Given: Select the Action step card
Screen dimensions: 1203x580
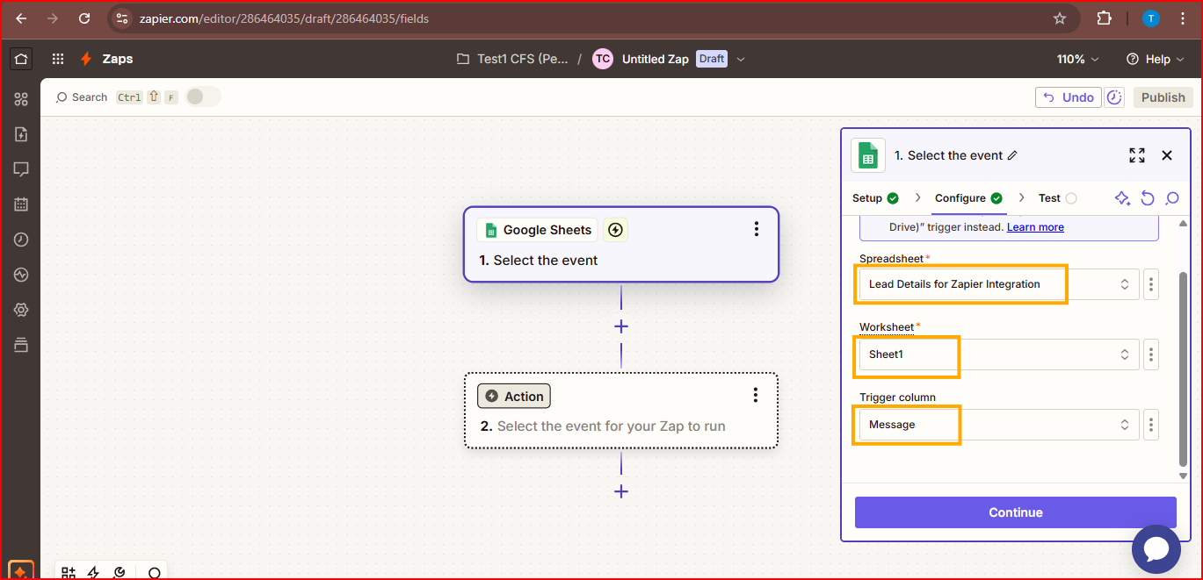Looking at the screenshot, I should coord(621,411).
